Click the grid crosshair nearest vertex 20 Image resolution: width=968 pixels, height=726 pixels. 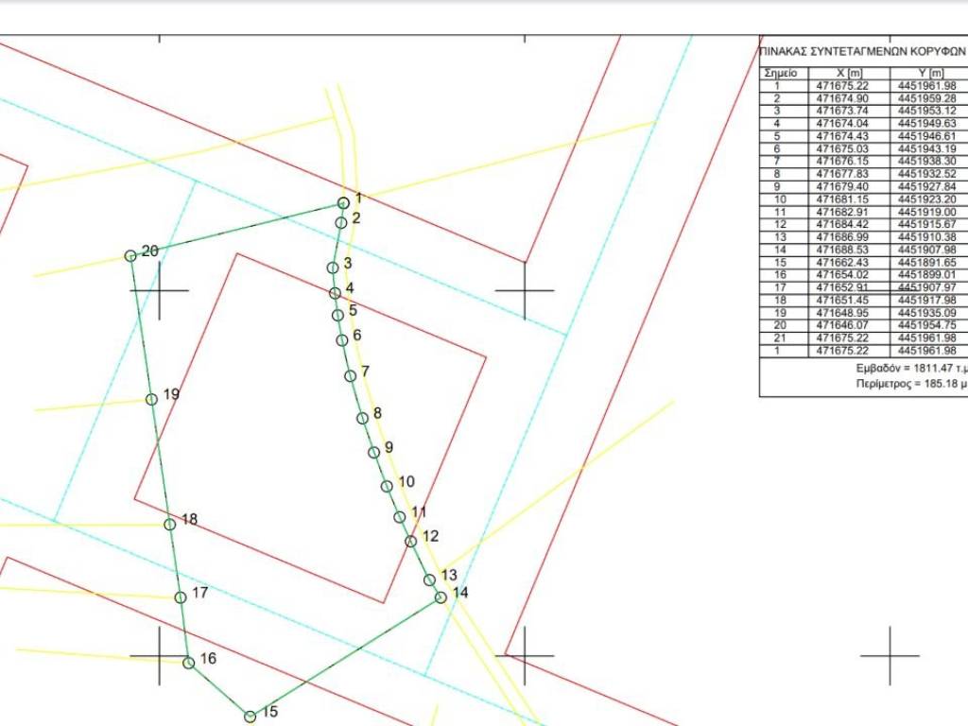[159, 290]
